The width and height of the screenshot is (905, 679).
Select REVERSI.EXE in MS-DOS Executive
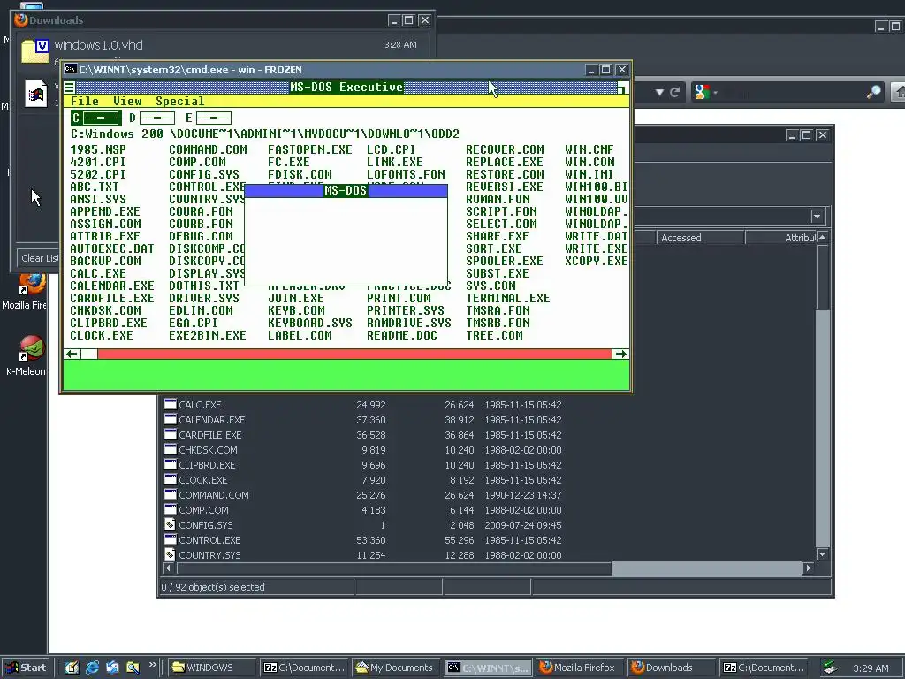[x=505, y=187]
